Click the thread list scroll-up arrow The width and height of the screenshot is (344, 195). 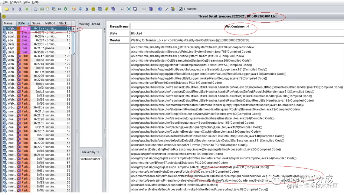click(x=73, y=29)
